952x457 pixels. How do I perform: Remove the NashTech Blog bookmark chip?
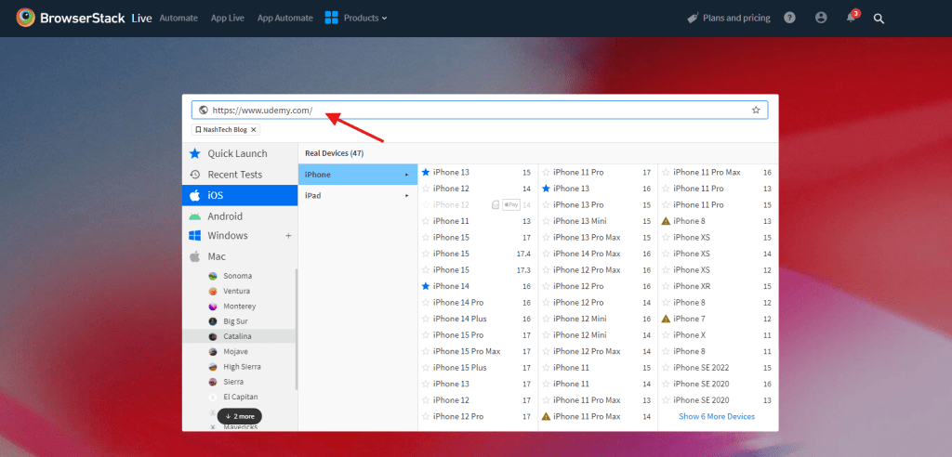coord(254,129)
